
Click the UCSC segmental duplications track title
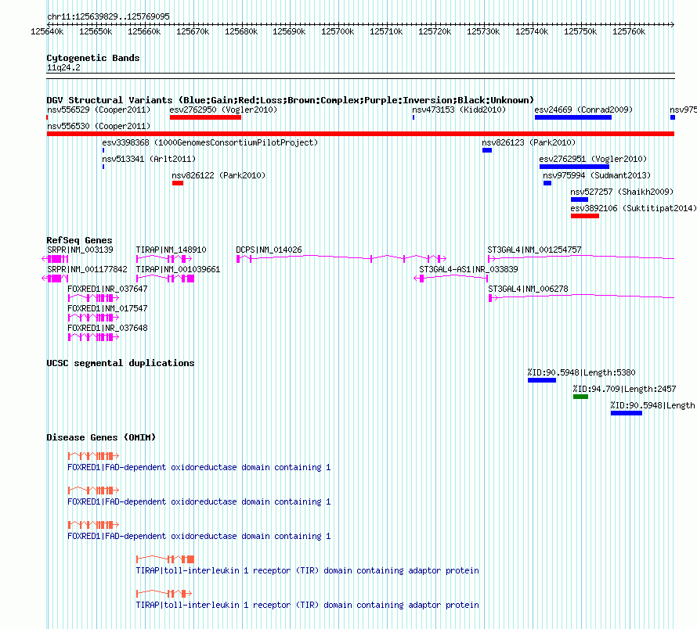point(121,363)
